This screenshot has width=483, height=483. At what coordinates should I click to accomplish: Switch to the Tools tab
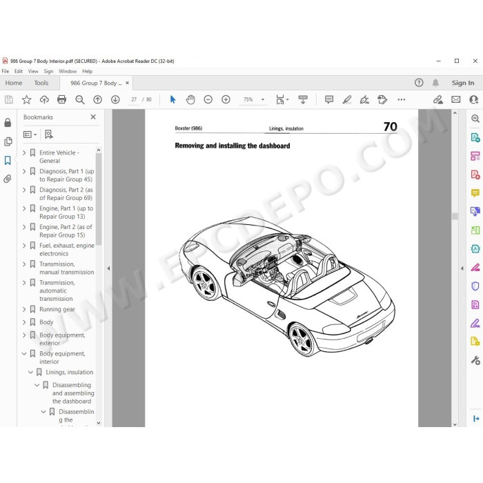(41, 83)
